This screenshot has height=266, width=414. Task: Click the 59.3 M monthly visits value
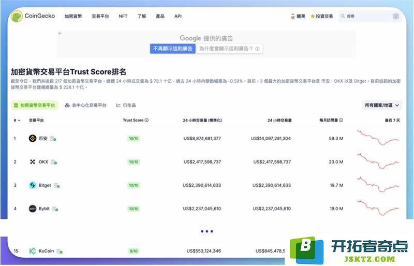click(x=336, y=138)
